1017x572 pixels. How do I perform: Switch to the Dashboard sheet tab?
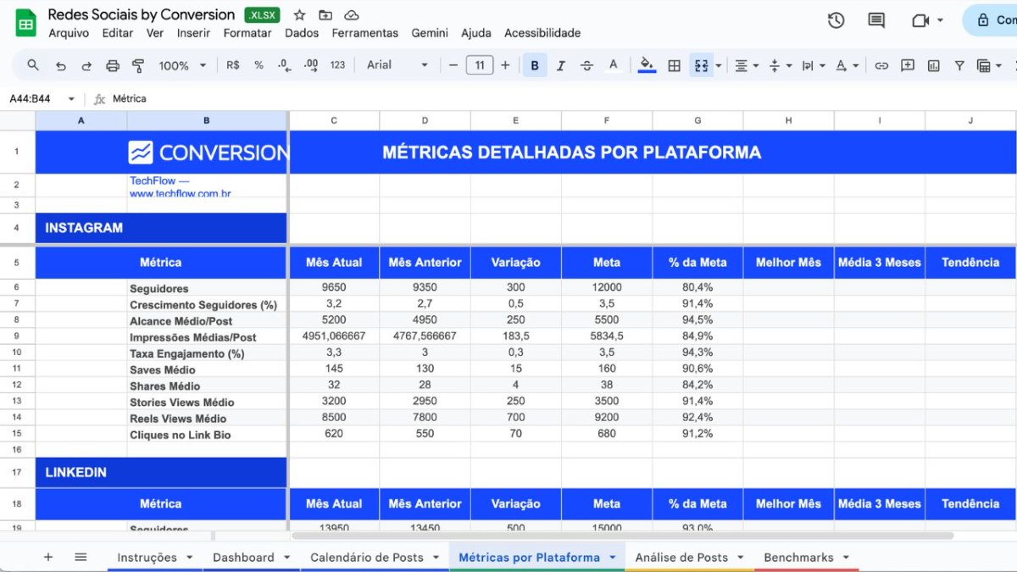[243, 557]
